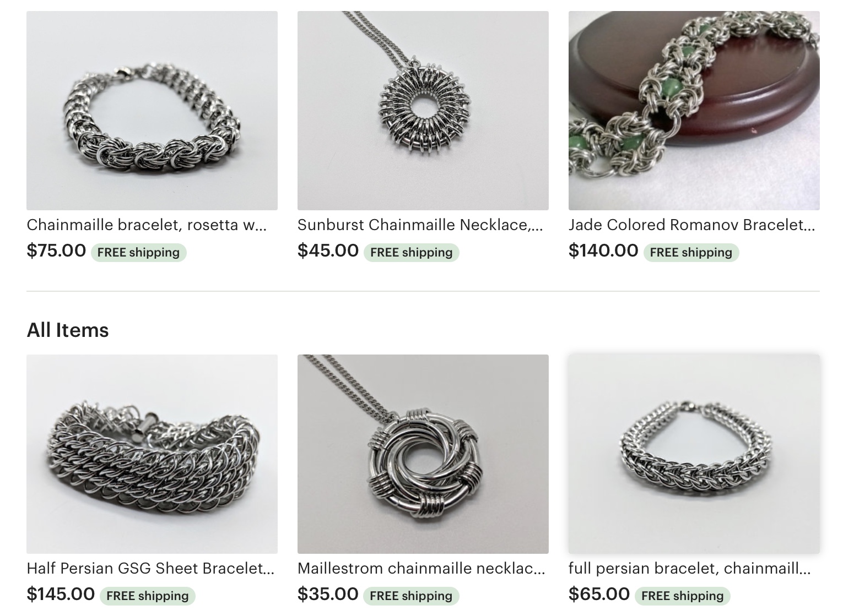This screenshot has width=843, height=616.
Task: Select the All Items section heading
Action: point(68,330)
